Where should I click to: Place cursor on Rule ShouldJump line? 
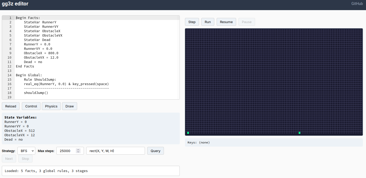[40, 80]
